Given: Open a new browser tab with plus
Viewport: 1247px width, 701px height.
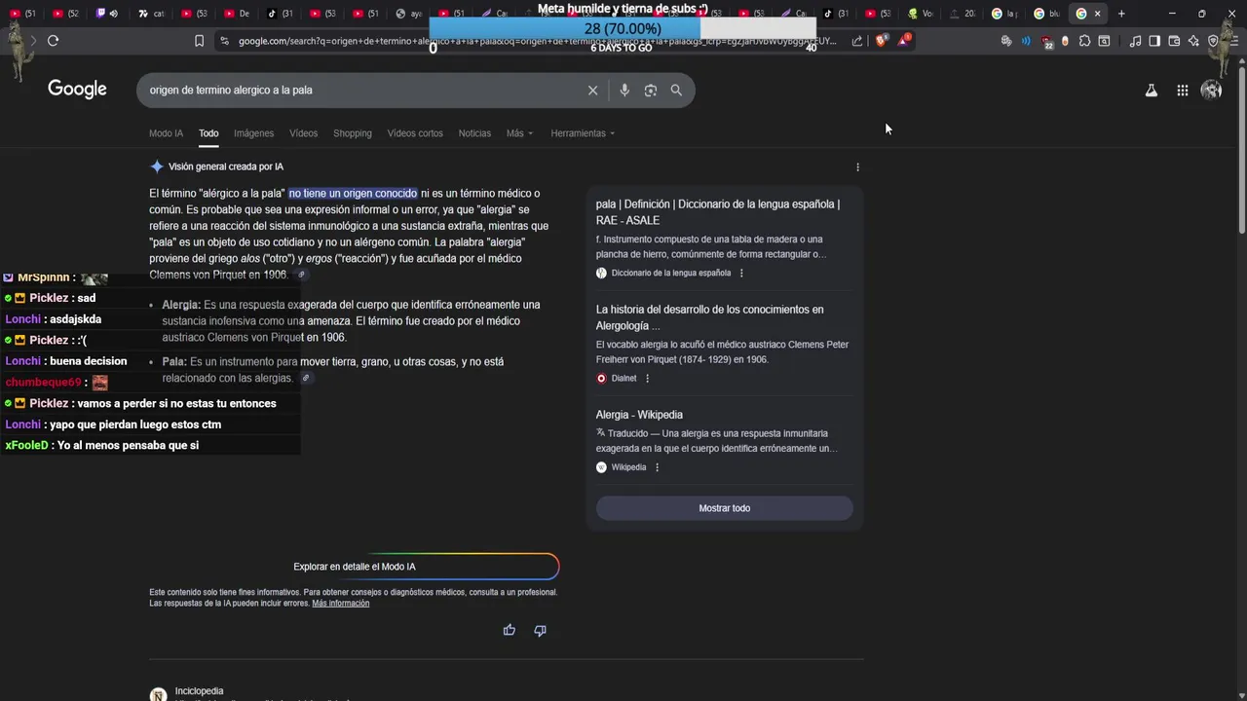Looking at the screenshot, I should coord(1121,14).
